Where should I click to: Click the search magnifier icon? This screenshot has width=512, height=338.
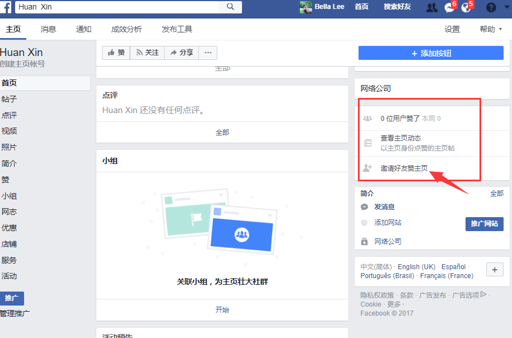coord(230,7)
